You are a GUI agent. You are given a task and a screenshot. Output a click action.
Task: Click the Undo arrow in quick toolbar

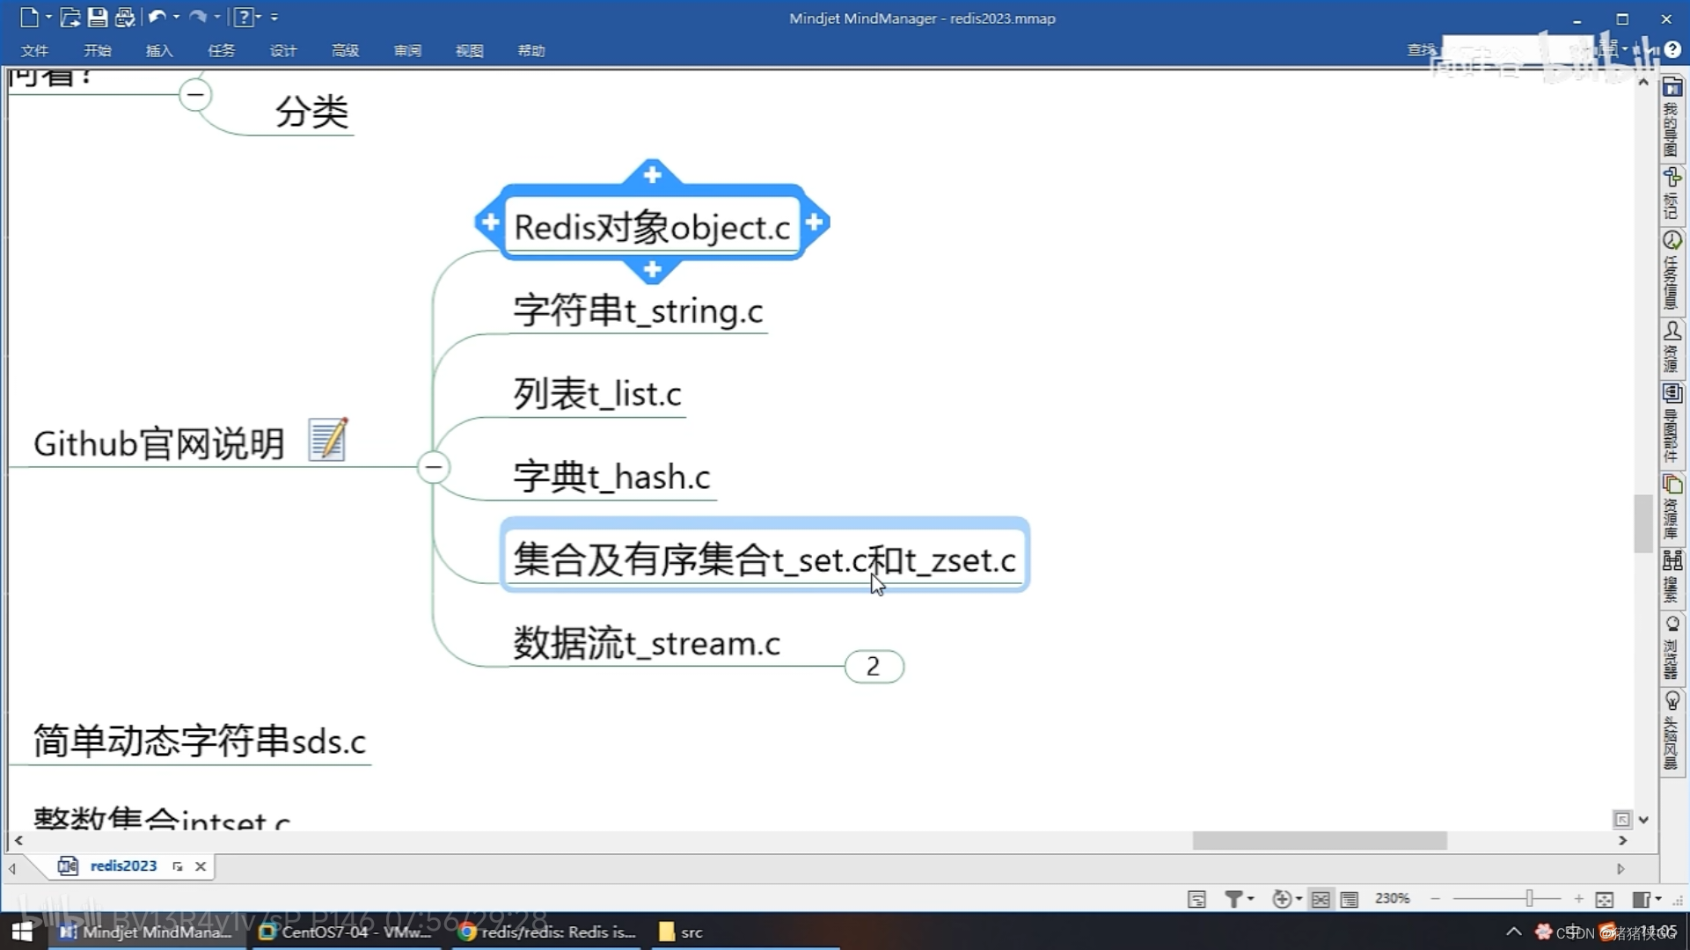[x=157, y=17]
